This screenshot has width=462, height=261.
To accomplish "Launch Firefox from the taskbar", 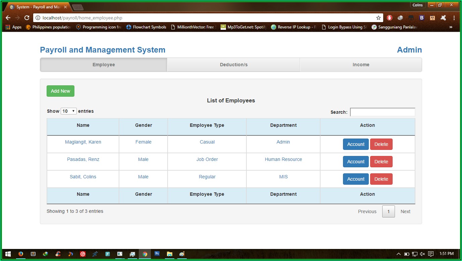I will (x=21, y=254).
